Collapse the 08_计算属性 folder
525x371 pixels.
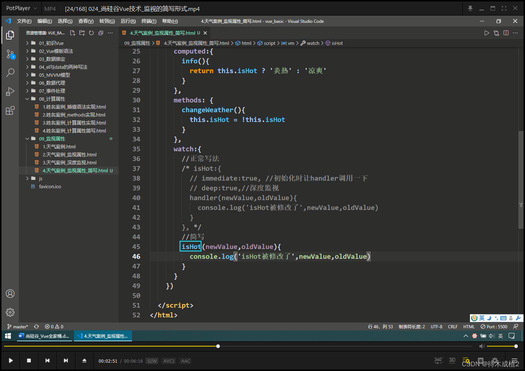click(x=52, y=99)
